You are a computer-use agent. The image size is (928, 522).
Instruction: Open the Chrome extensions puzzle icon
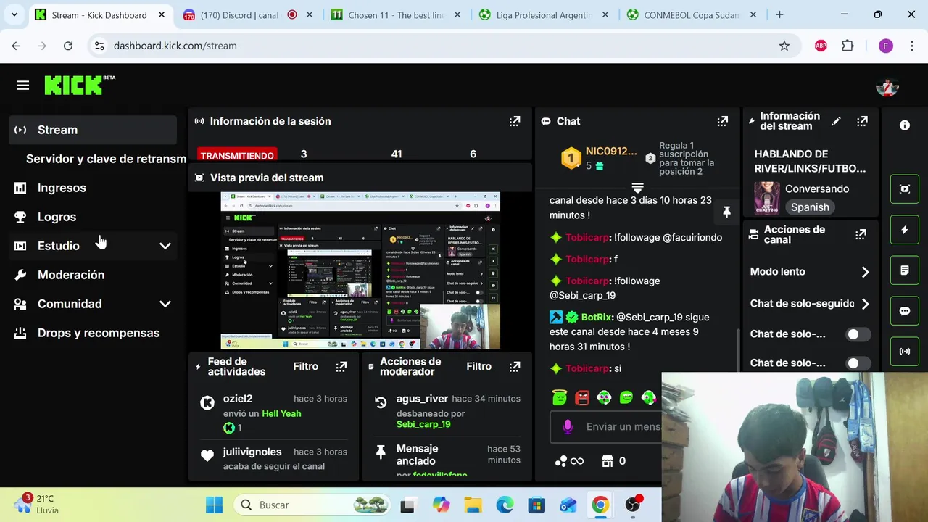[x=848, y=46]
